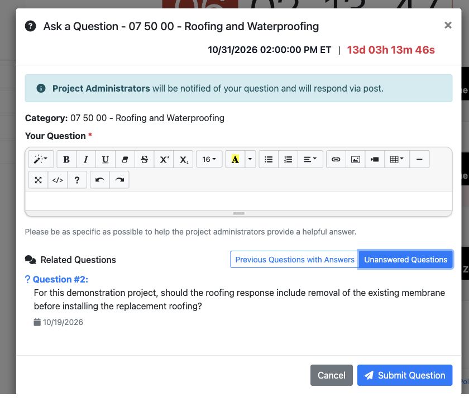Insert an ordered numbered list

point(288,159)
